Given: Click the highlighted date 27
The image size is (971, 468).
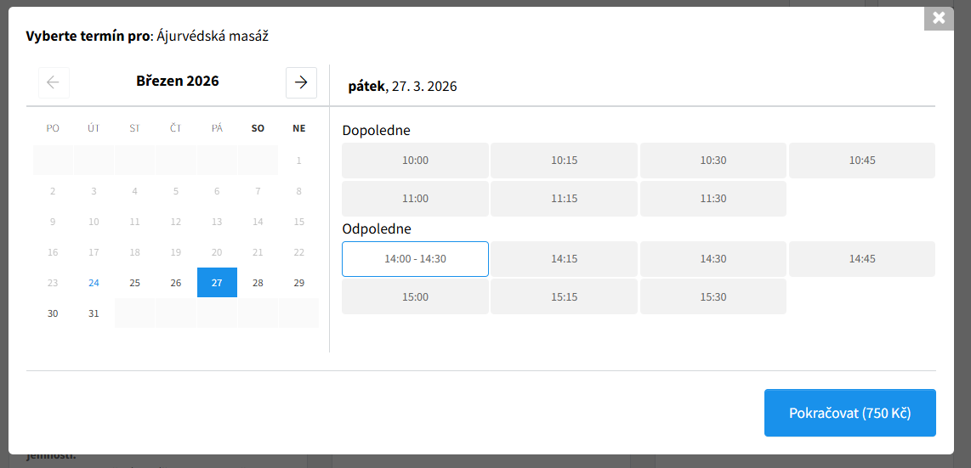Looking at the screenshot, I should coord(217,283).
